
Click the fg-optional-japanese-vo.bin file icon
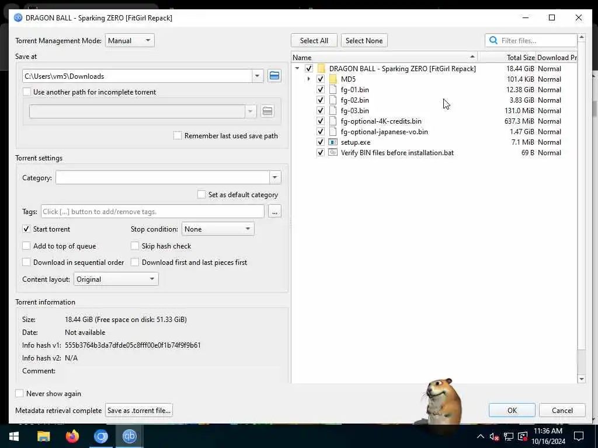[x=333, y=131]
